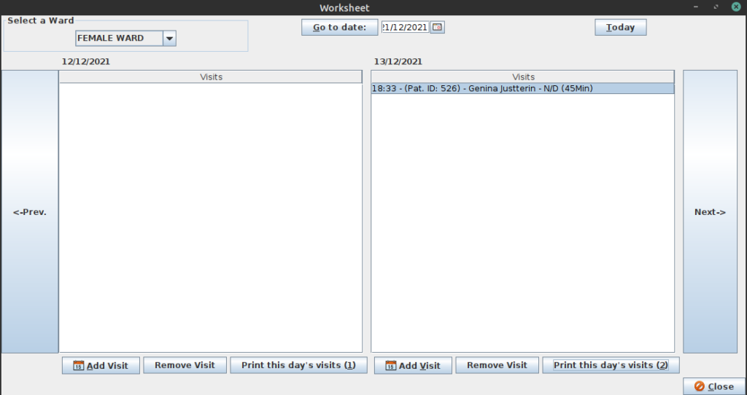This screenshot has width=747, height=395.
Task: Print this day's visits (2)
Action: pyautogui.click(x=611, y=365)
